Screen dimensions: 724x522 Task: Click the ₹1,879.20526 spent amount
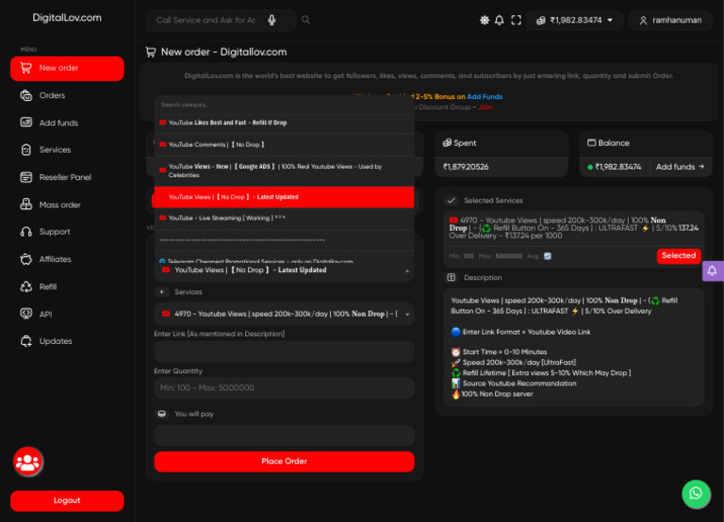(466, 167)
